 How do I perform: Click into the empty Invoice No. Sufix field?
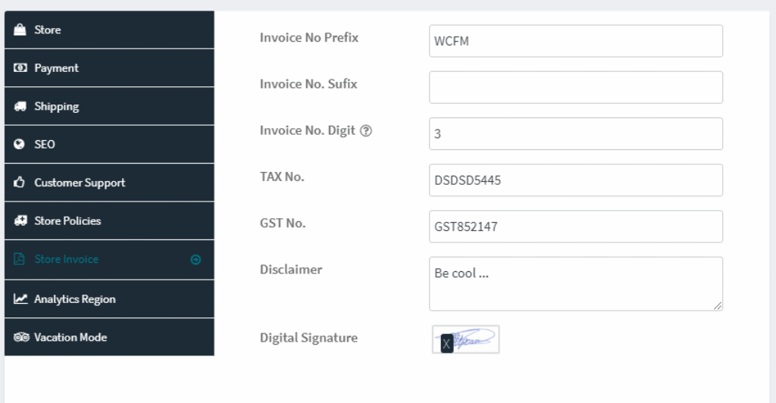(575, 87)
